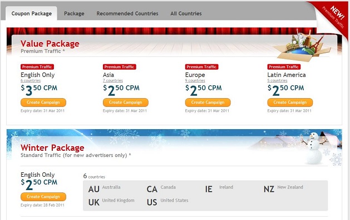This screenshot has height=220, width=350.
Task: Click the Value Package heading
Action: (50, 44)
